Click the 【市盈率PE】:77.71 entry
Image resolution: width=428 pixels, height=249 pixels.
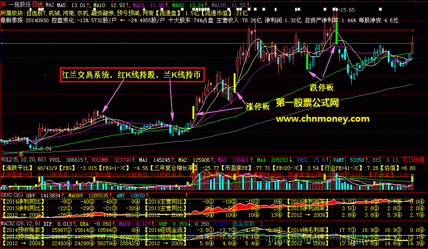[245, 168]
